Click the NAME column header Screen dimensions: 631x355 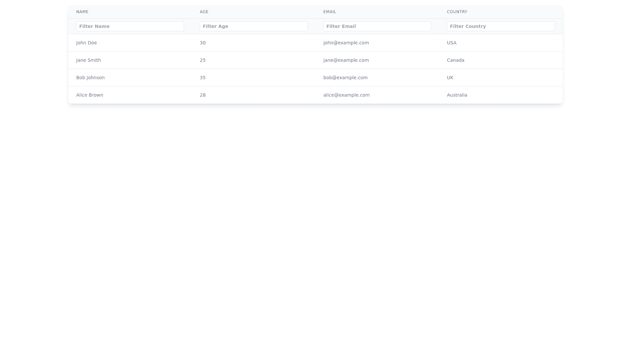82,12
